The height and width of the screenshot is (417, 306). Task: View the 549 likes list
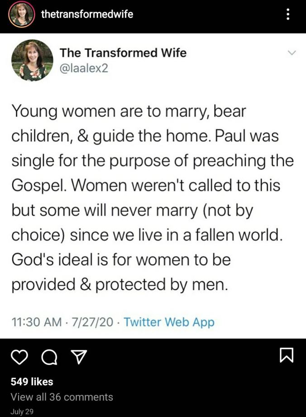point(32,382)
